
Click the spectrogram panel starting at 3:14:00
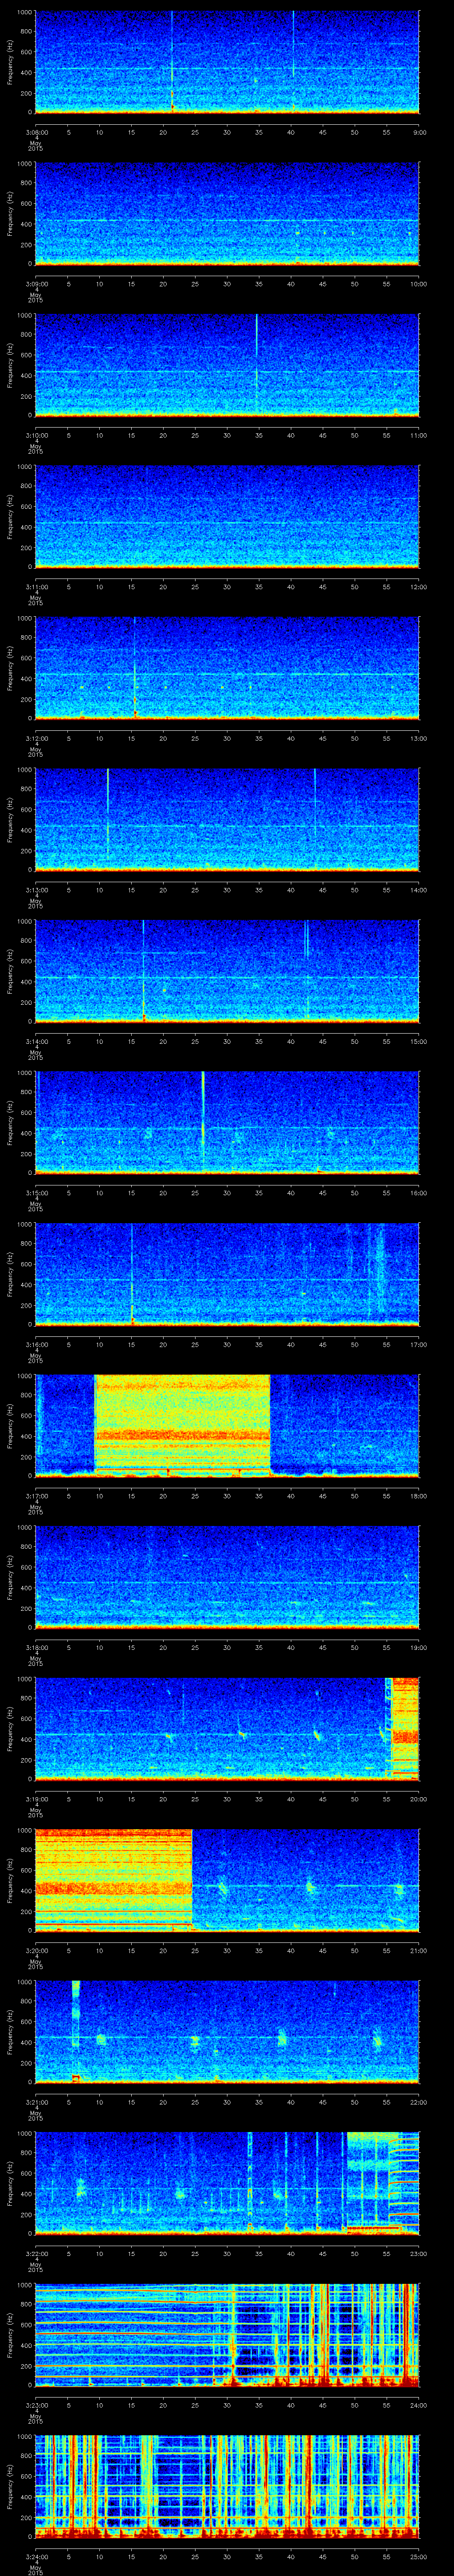(227, 971)
